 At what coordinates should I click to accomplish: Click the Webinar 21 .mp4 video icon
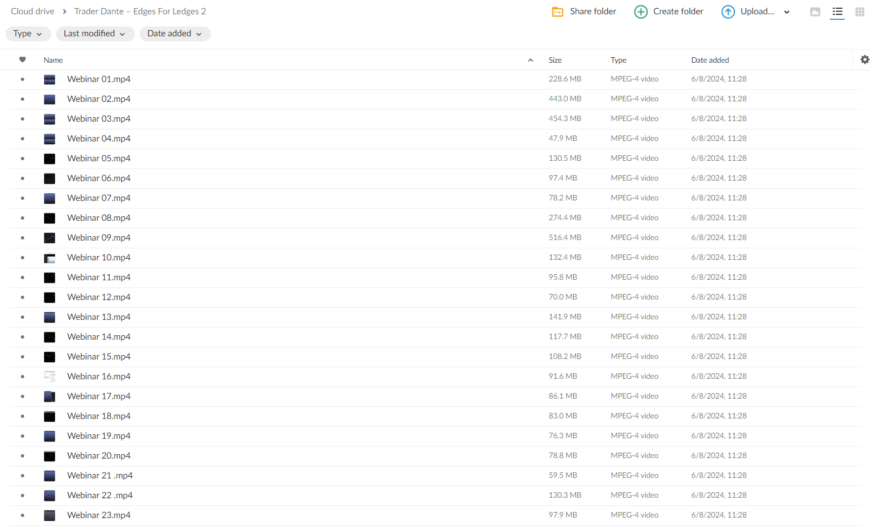pyautogui.click(x=50, y=476)
